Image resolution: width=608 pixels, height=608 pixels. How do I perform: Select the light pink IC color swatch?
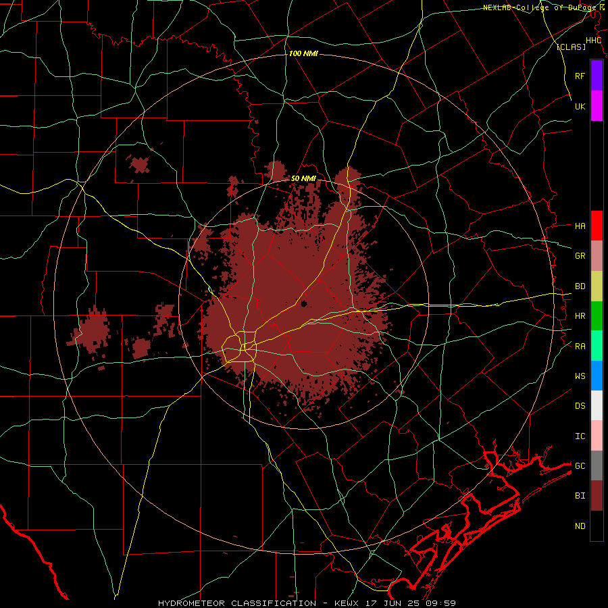tap(597, 436)
